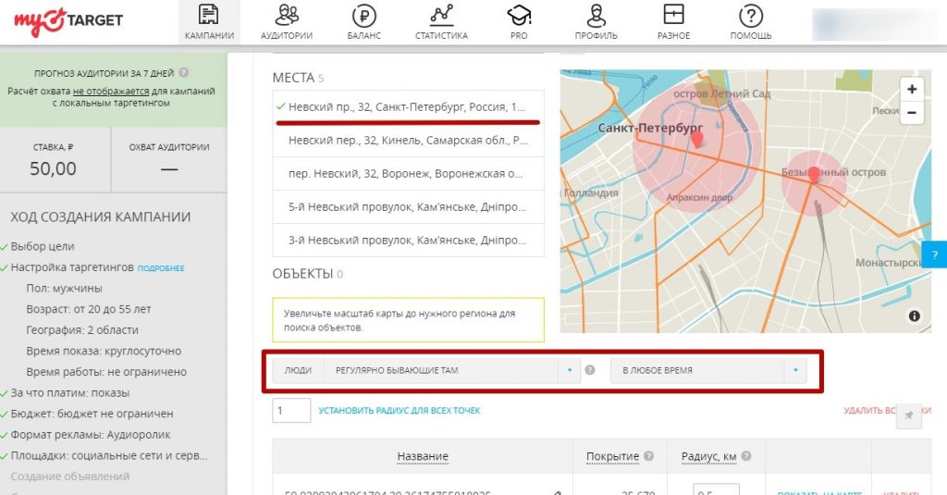The height and width of the screenshot is (495, 947).
Task: Open the 'В любое время' dropdown
Action: point(708,370)
